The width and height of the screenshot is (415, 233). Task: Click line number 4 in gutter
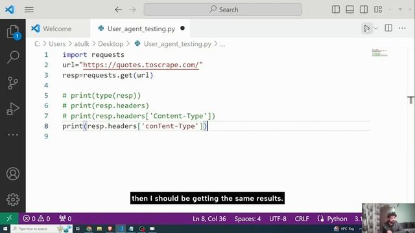pos(46,85)
